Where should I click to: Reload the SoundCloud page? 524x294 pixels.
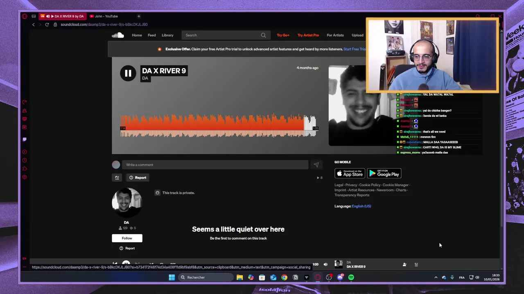(x=47, y=24)
